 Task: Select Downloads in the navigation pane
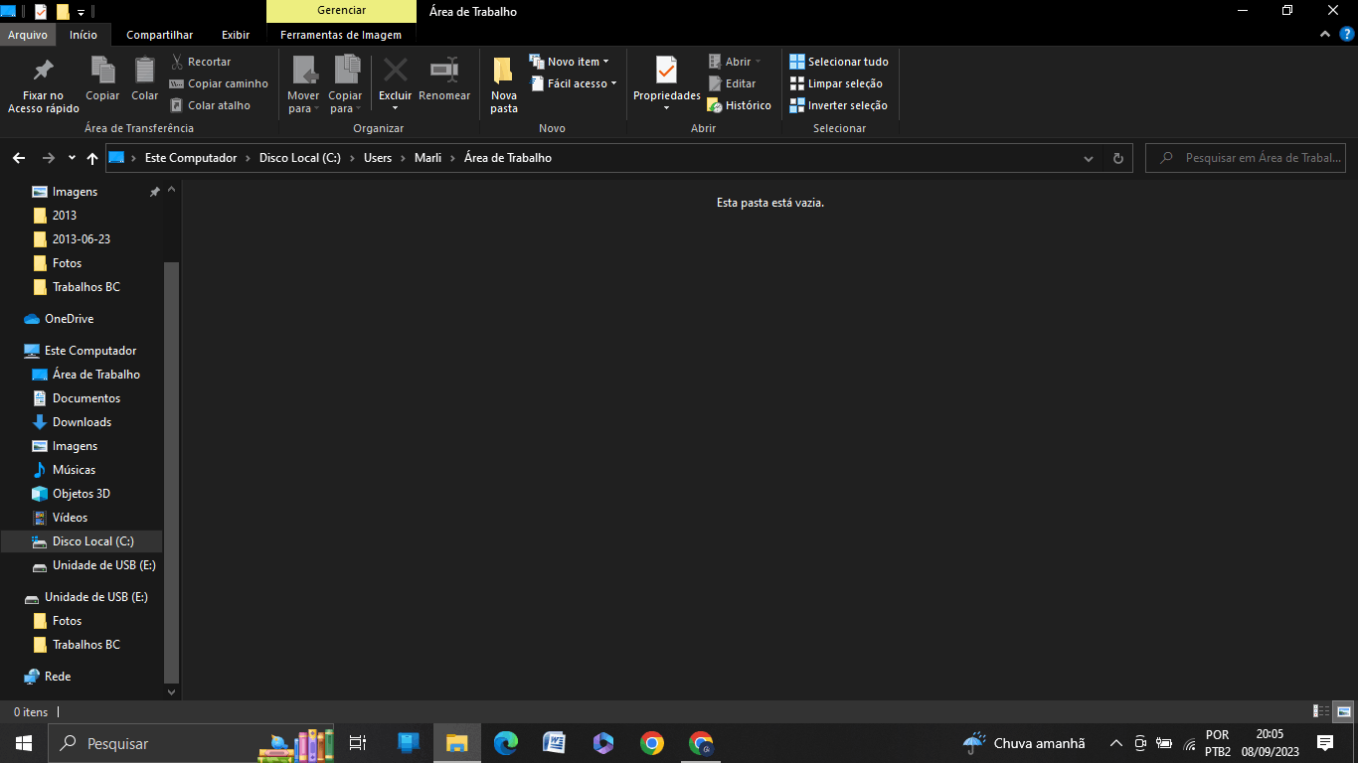82,422
